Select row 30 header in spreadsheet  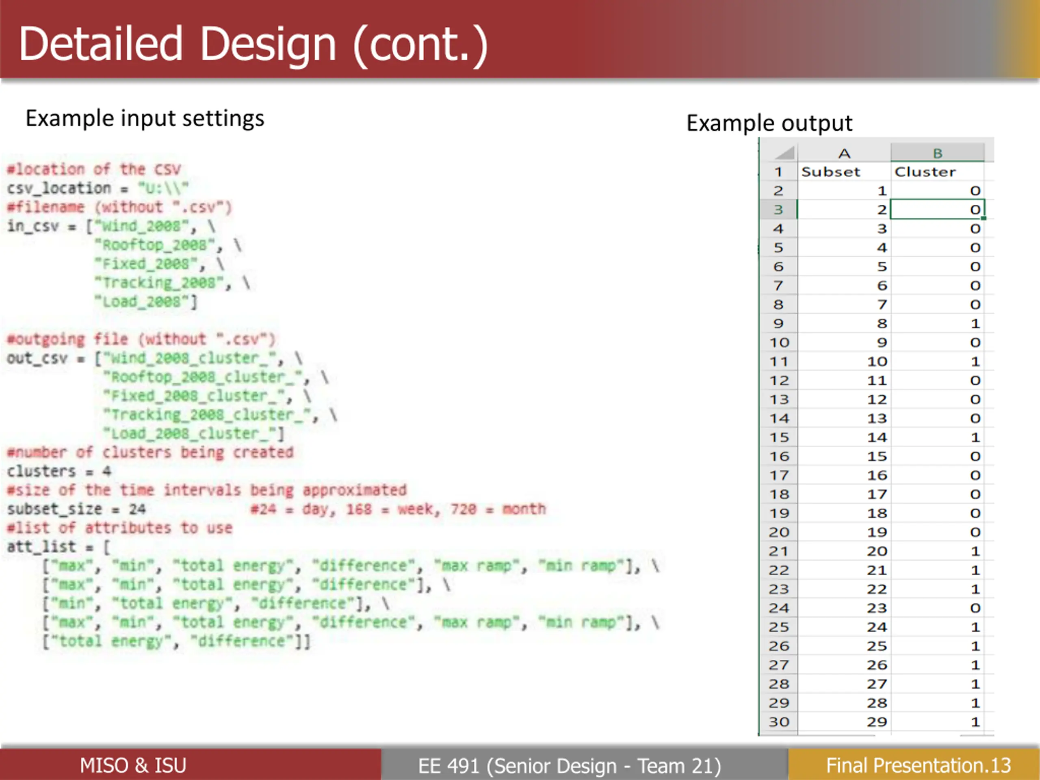(x=779, y=721)
